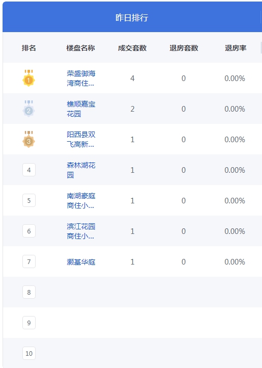This screenshot has width=262, height=368.
Task: Select the rank 6 number badge
Action: pyautogui.click(x=29, y=231)
